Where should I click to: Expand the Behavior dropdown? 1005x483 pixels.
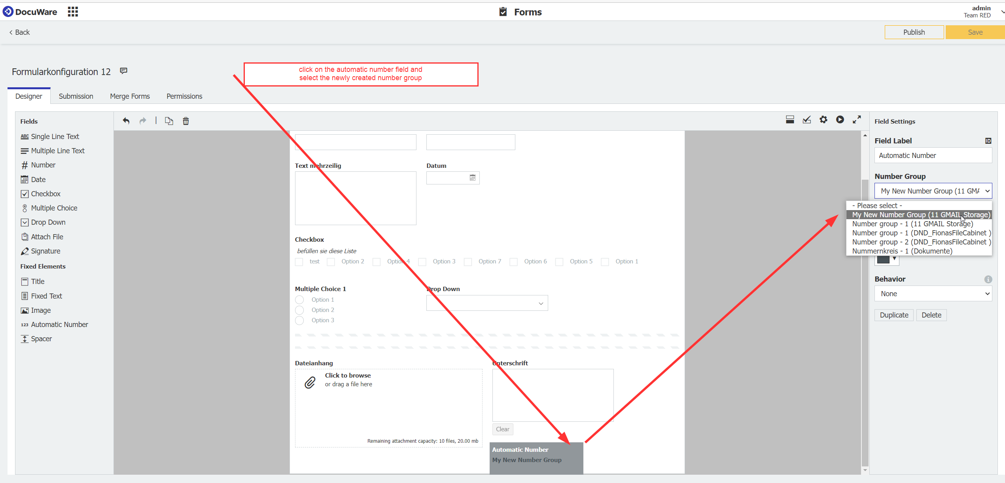pyautogui.click(x=933, y=294)
